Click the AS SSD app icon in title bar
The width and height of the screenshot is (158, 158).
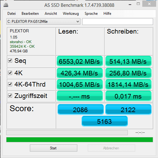point(6,5)
